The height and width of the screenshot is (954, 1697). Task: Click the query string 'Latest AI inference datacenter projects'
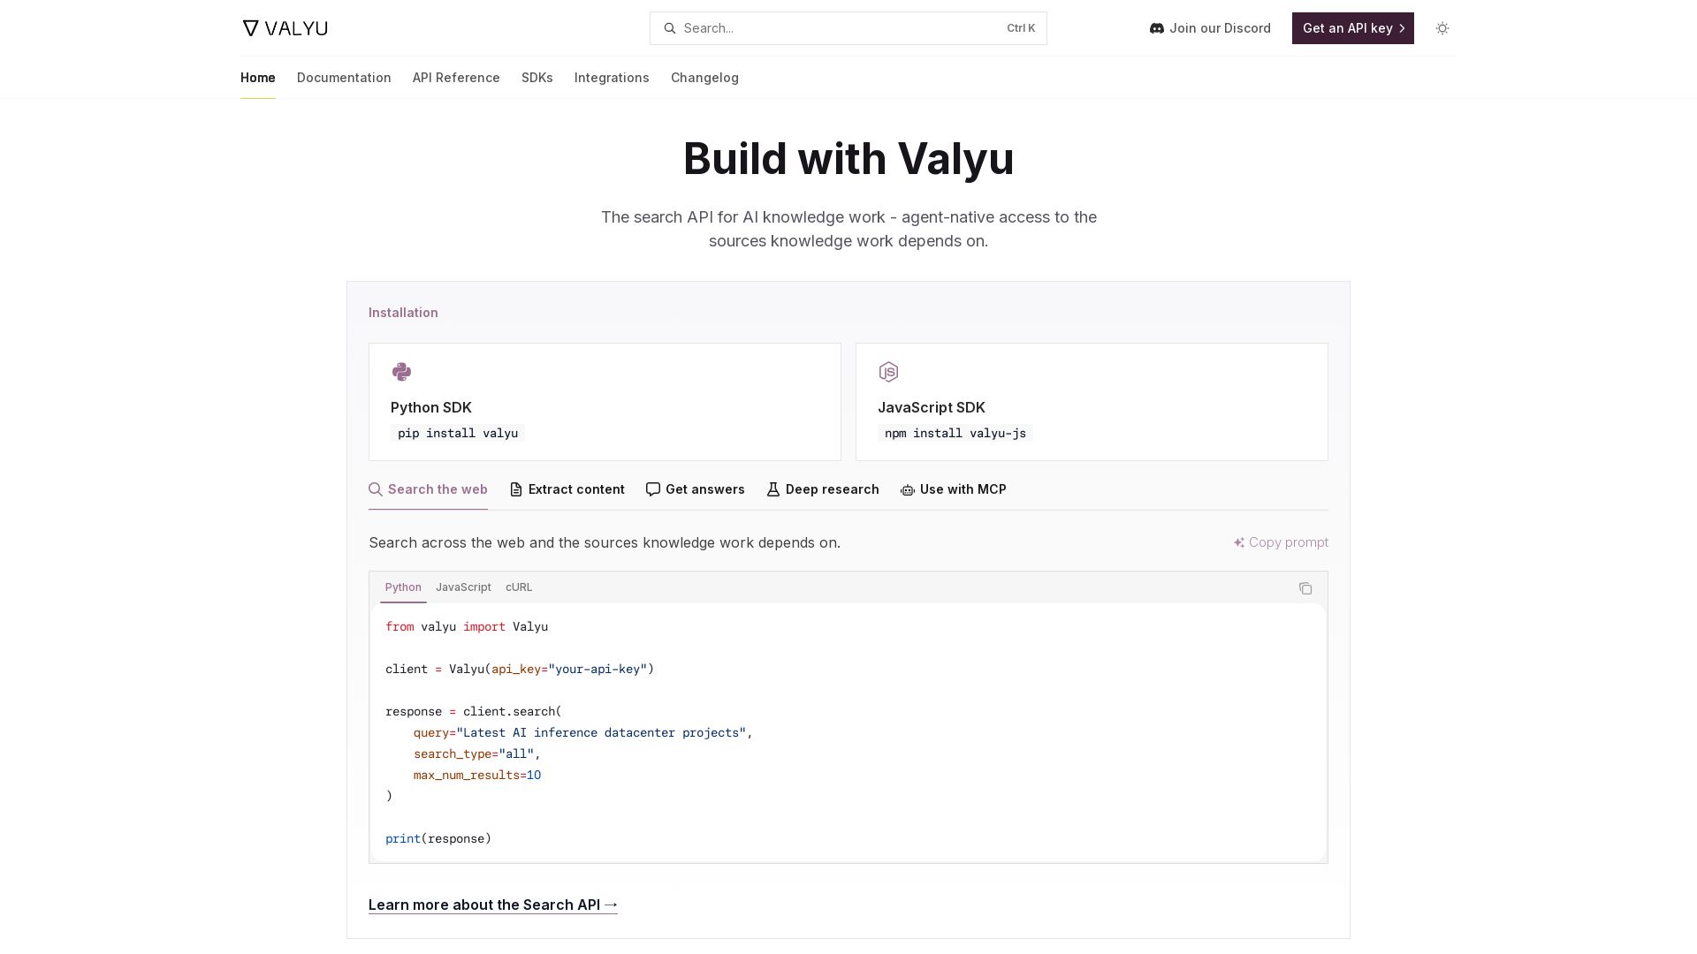(x=601, y=732)
